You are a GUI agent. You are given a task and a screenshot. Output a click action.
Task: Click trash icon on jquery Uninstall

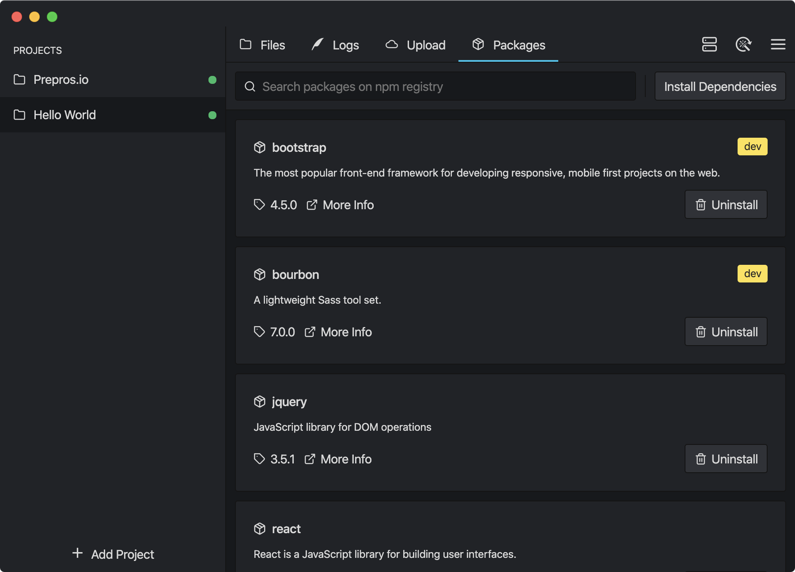(700, 459)
